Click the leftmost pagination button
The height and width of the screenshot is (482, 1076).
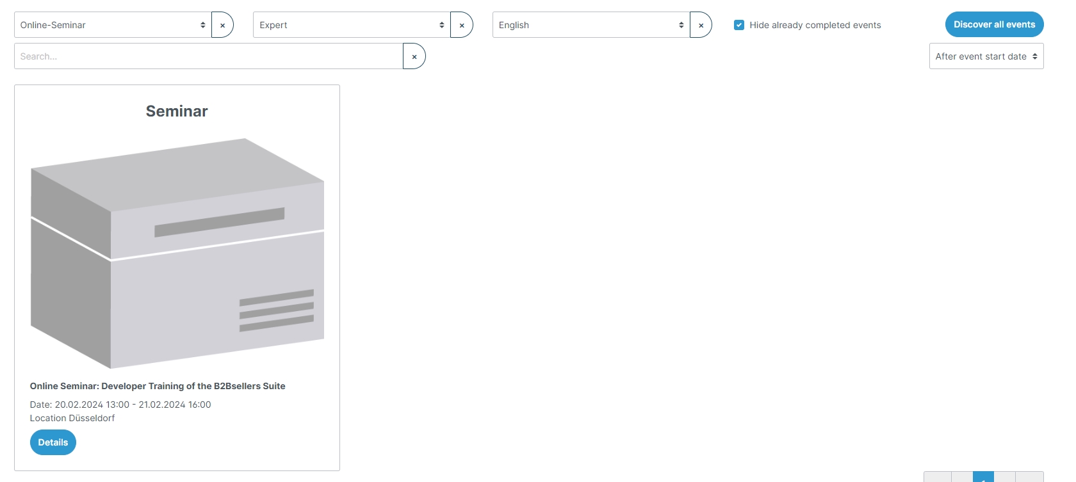pos(937,478)
